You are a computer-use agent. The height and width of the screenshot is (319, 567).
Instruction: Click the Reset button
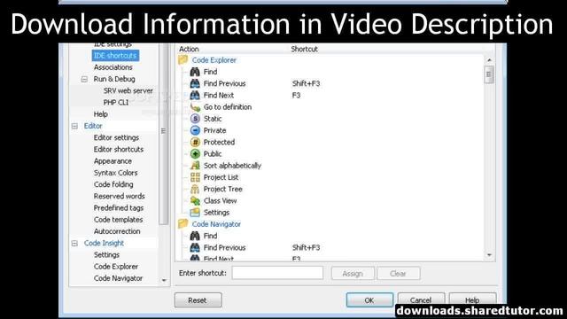(198, 300)
